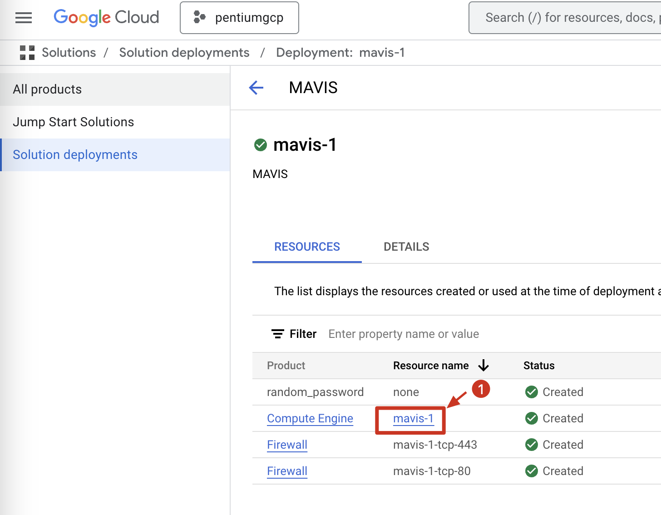Open the pentiumgcp project selector
Viewport: 661px width, 515px height.
(x=239, y=18)
